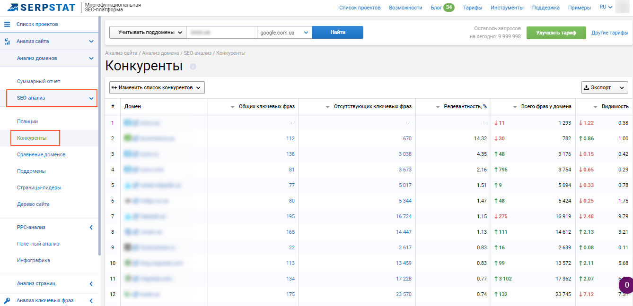Image resolution: width=633 pixels, height=306 pixels.
Task: Click the domain input field in search bar
Action: [x=222, y=32]
